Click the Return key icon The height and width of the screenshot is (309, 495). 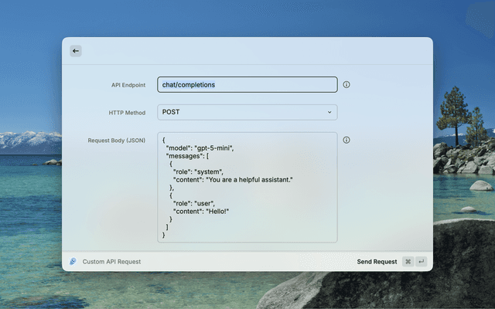tap(422, 262)
